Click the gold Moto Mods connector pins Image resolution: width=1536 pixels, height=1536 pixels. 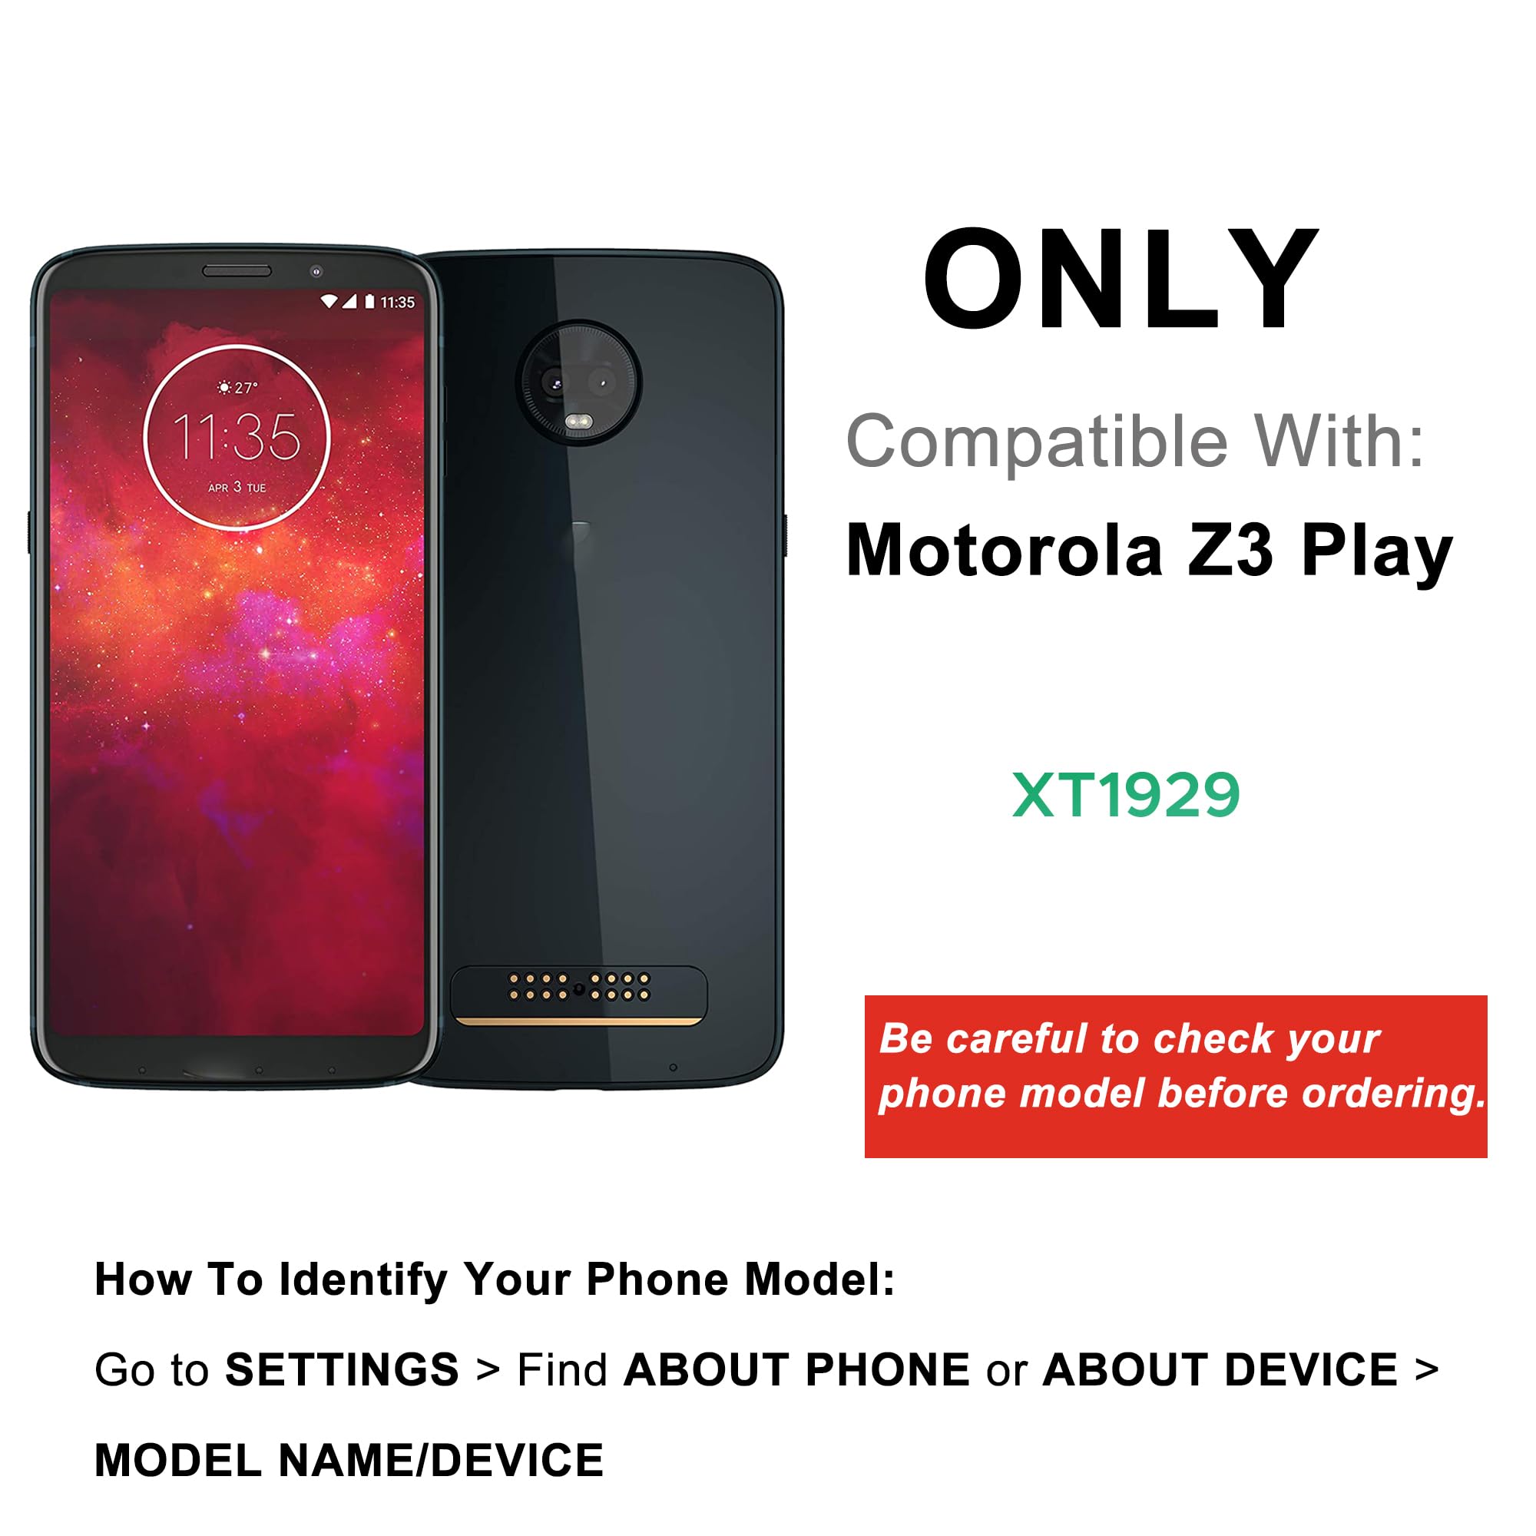click(579, 987)
